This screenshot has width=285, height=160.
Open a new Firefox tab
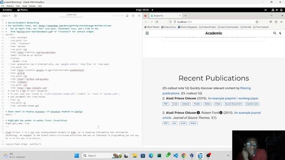click(x=185, y=16)
